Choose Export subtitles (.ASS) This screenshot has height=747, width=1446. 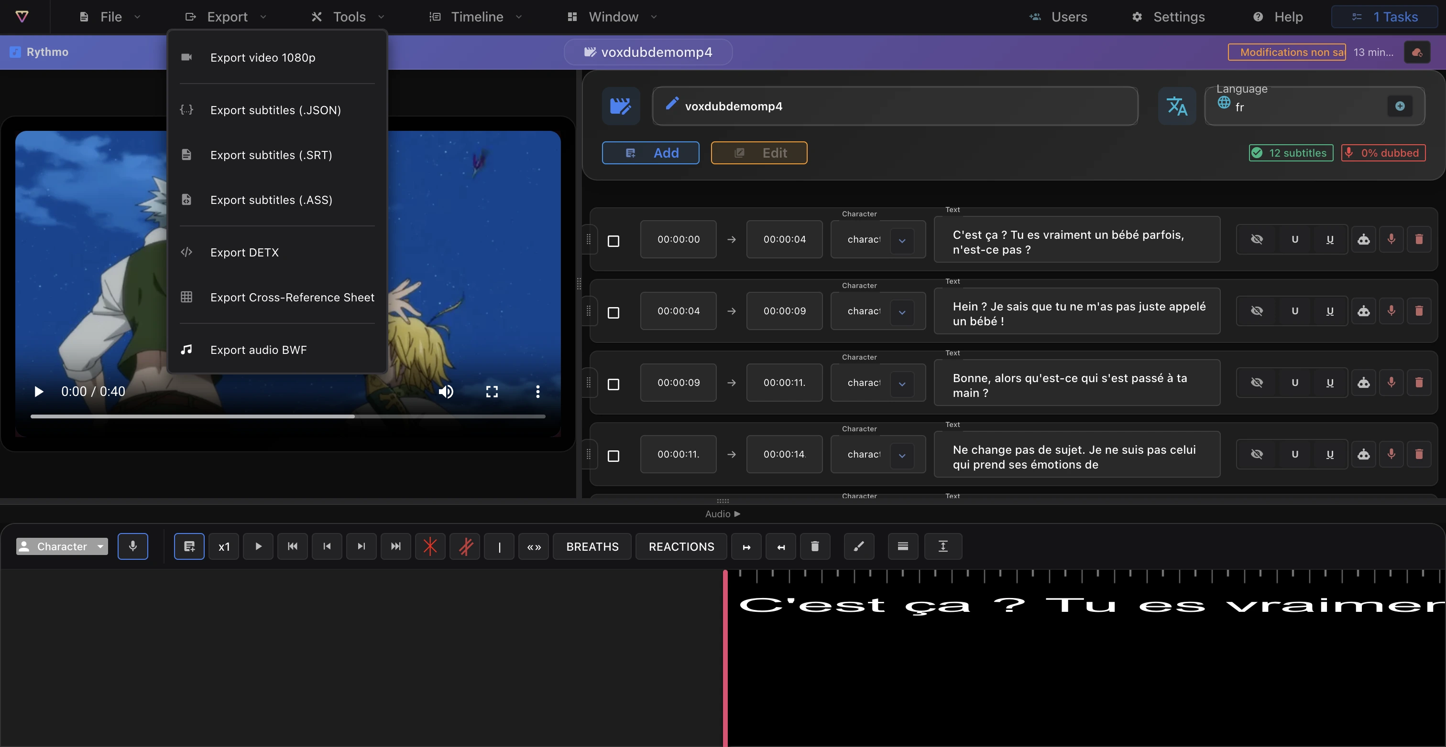[277, 200]
